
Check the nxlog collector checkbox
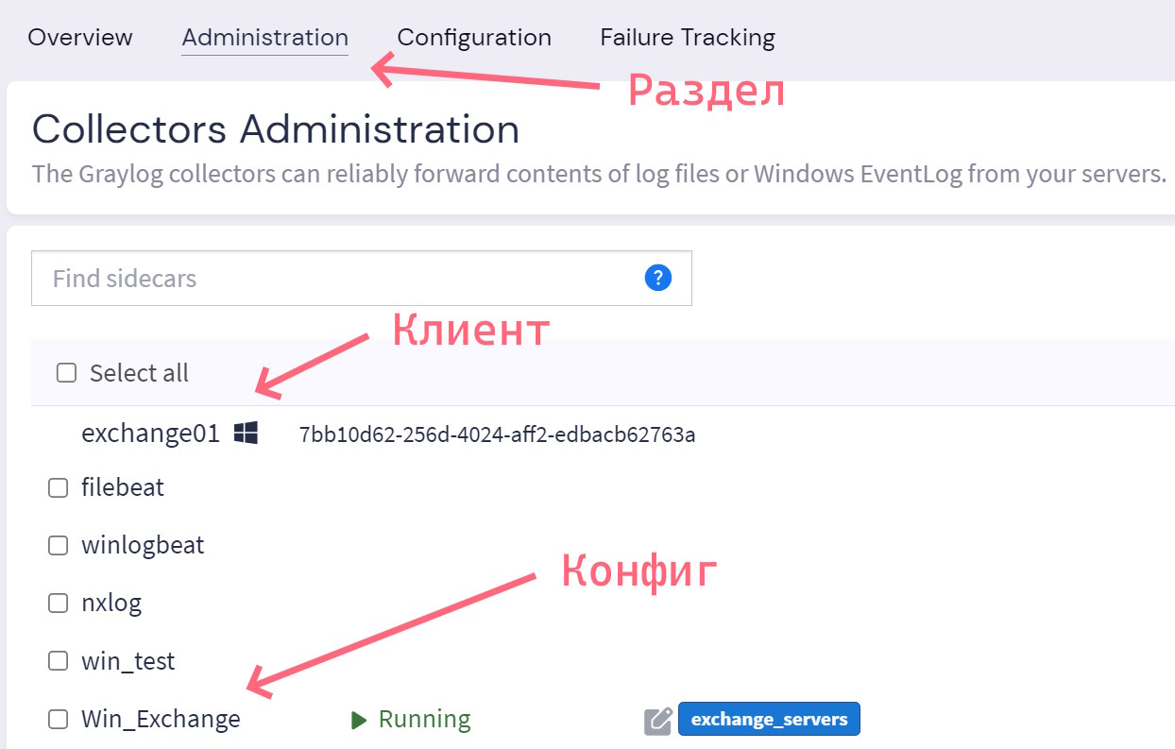59,604
